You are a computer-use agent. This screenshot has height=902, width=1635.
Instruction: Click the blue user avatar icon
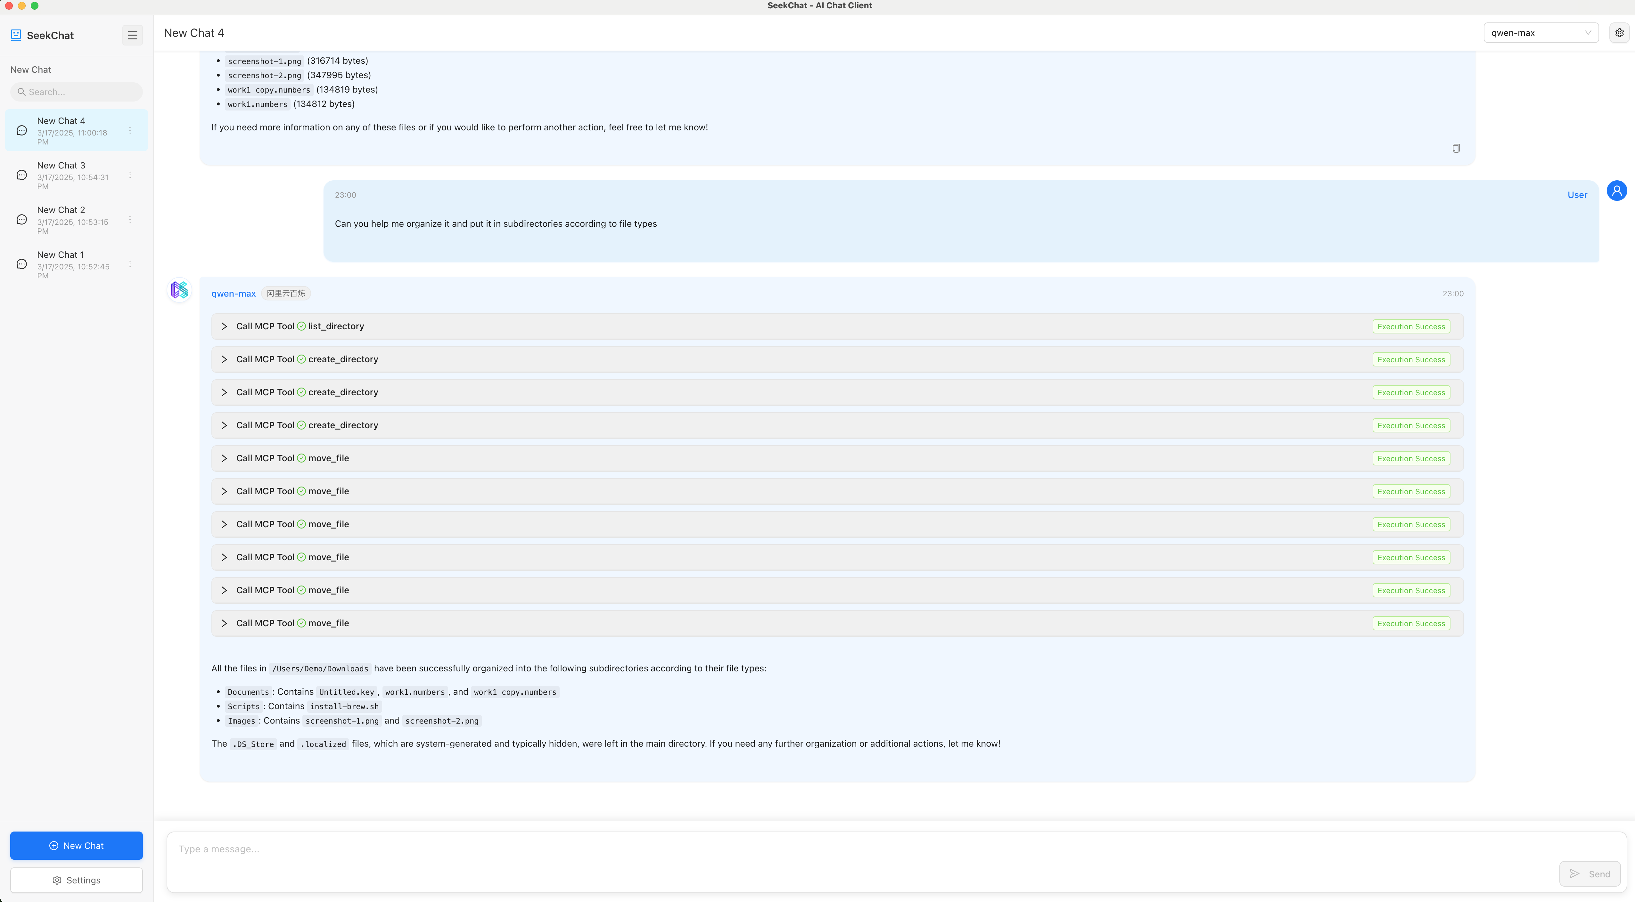tap(1616, 191)
